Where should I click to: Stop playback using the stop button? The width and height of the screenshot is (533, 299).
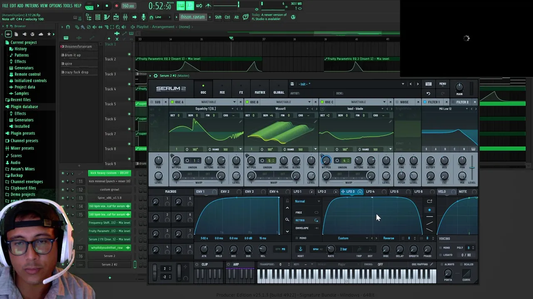[x=107, y=6]
